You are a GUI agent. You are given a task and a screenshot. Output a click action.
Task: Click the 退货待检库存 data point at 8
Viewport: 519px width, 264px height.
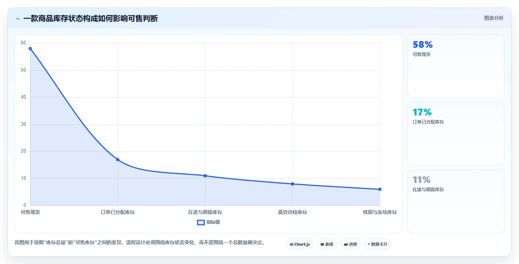point(292,184)
